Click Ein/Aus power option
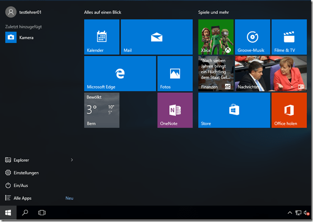 (x=21, y=186)
